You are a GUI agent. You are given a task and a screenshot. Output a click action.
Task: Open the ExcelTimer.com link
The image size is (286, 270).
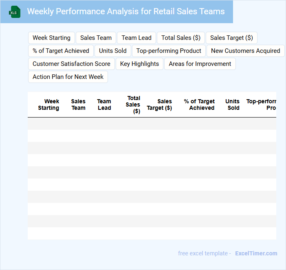(256, 253)
